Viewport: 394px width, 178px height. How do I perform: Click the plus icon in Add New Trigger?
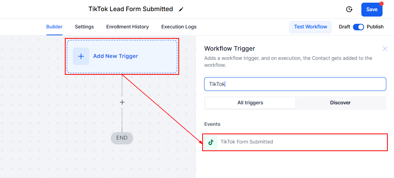coord(81,56)
